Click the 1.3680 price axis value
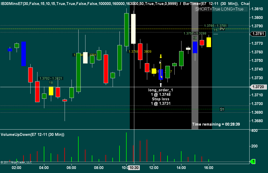 (x=257, y=121)
